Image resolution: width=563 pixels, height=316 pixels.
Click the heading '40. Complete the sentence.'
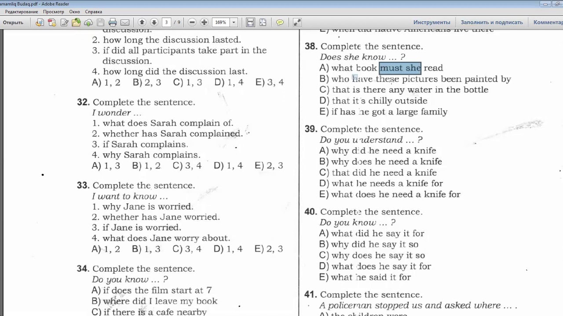[363, 212]
